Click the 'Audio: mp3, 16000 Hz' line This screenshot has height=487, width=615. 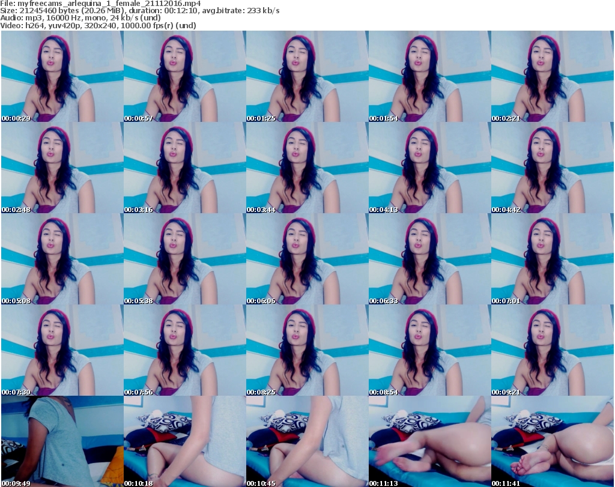[x=80, y=18]
